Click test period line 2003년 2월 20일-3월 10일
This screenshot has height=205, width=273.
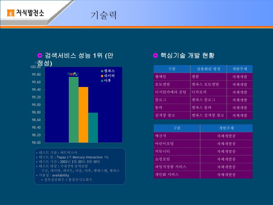69,161
